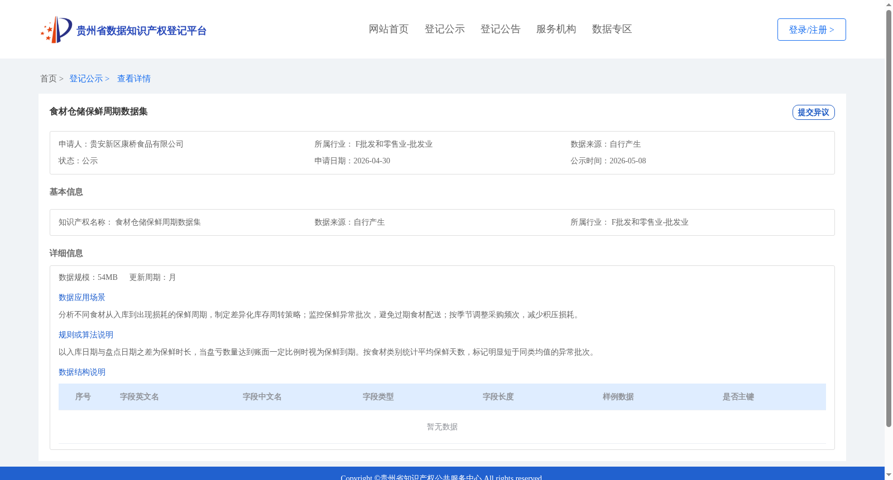Click the scrollbar down arrow
This screenshot has width=893, height=480.
889,475
